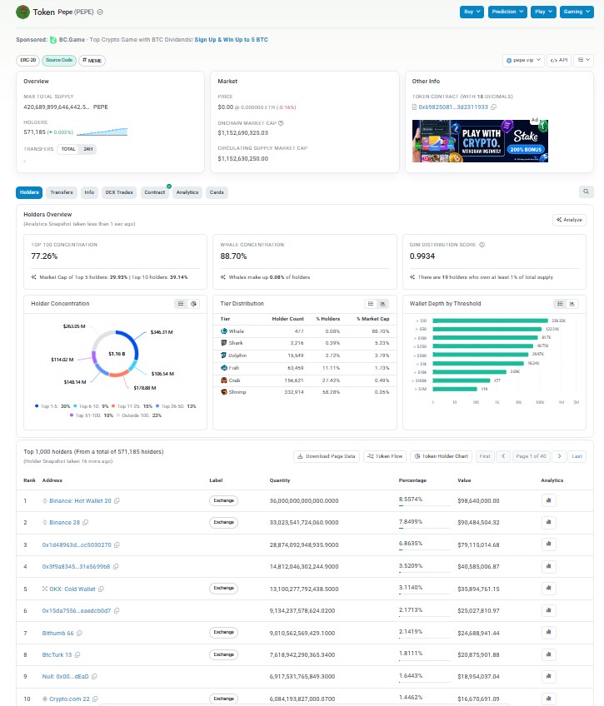Click onchain market cap info icon
604x706 pixels.
click(281, 123)
